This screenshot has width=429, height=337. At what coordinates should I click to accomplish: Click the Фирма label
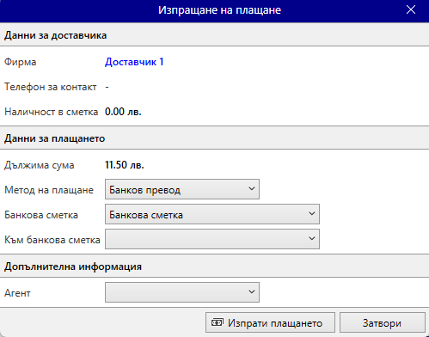21,62
